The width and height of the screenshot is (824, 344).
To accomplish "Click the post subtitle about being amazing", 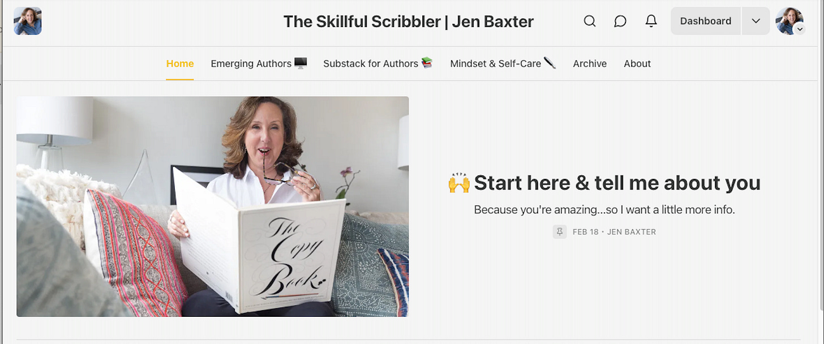I will click(604, 210).
